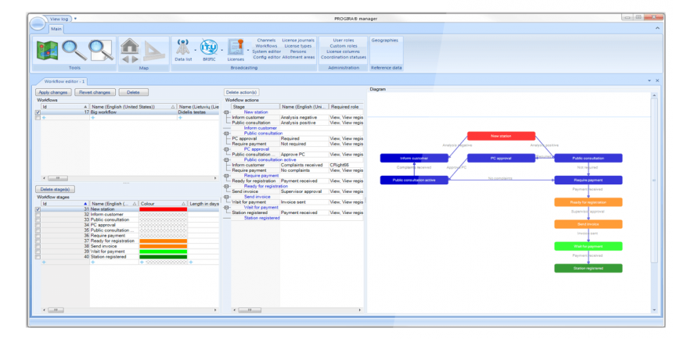Click the Delete action(s) button
The height and width of the screenshot is (339, 673).
click(x=241, y=92)
